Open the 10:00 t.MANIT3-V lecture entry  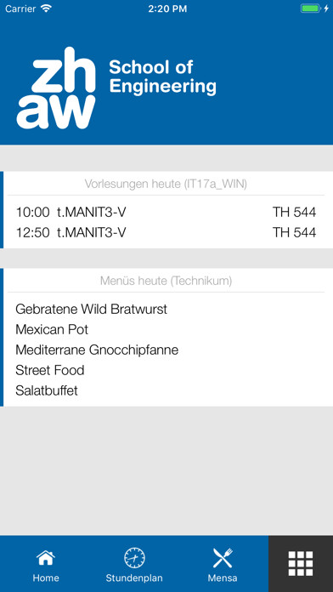click(166, 212)
